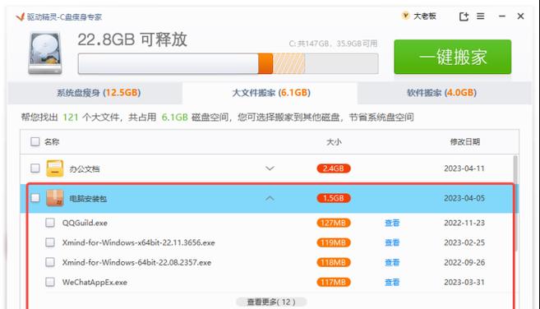The image size is (540, 309).
Task: Click 查看 link for QQGuild.exe
Action: [x=392, y=223]
